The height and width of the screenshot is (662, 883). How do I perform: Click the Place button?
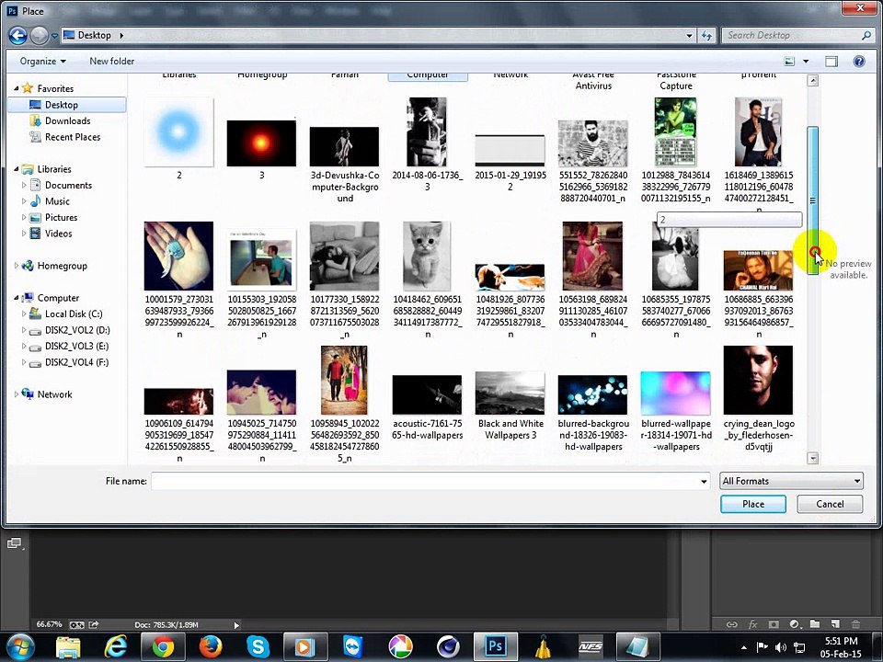(x=753, y=504)
